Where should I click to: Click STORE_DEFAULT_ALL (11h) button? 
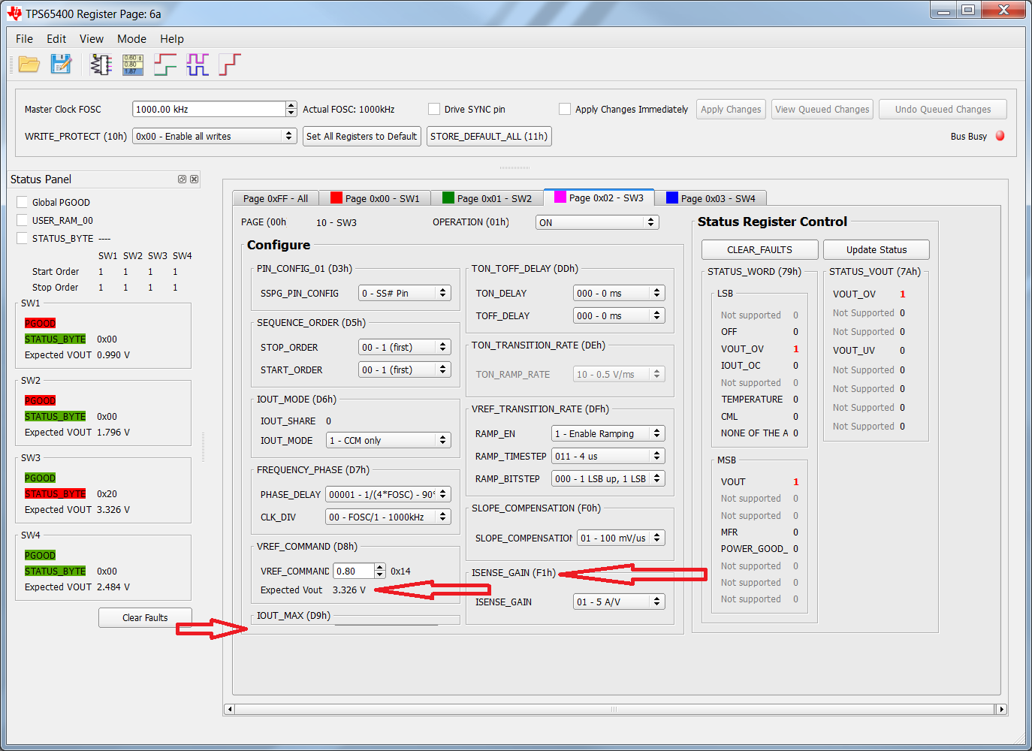pyautogui.click(x=489, y=136)
